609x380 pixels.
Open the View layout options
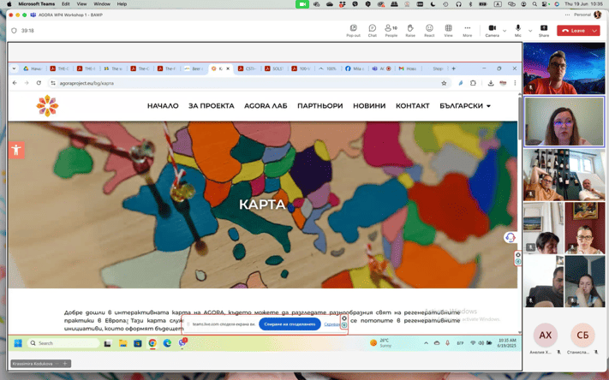point(448,30)
